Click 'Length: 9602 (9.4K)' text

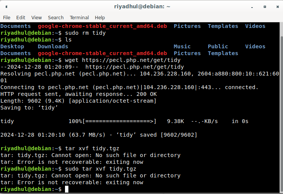coord(32,101)
